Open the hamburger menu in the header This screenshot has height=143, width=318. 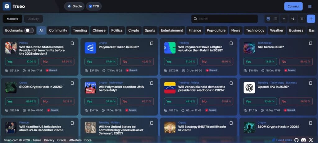click(x=310, y=7)
